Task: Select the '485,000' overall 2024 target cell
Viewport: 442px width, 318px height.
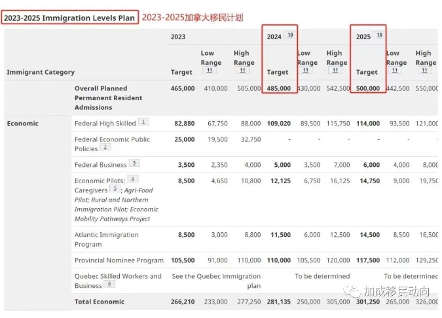Action: pos(279,88)
